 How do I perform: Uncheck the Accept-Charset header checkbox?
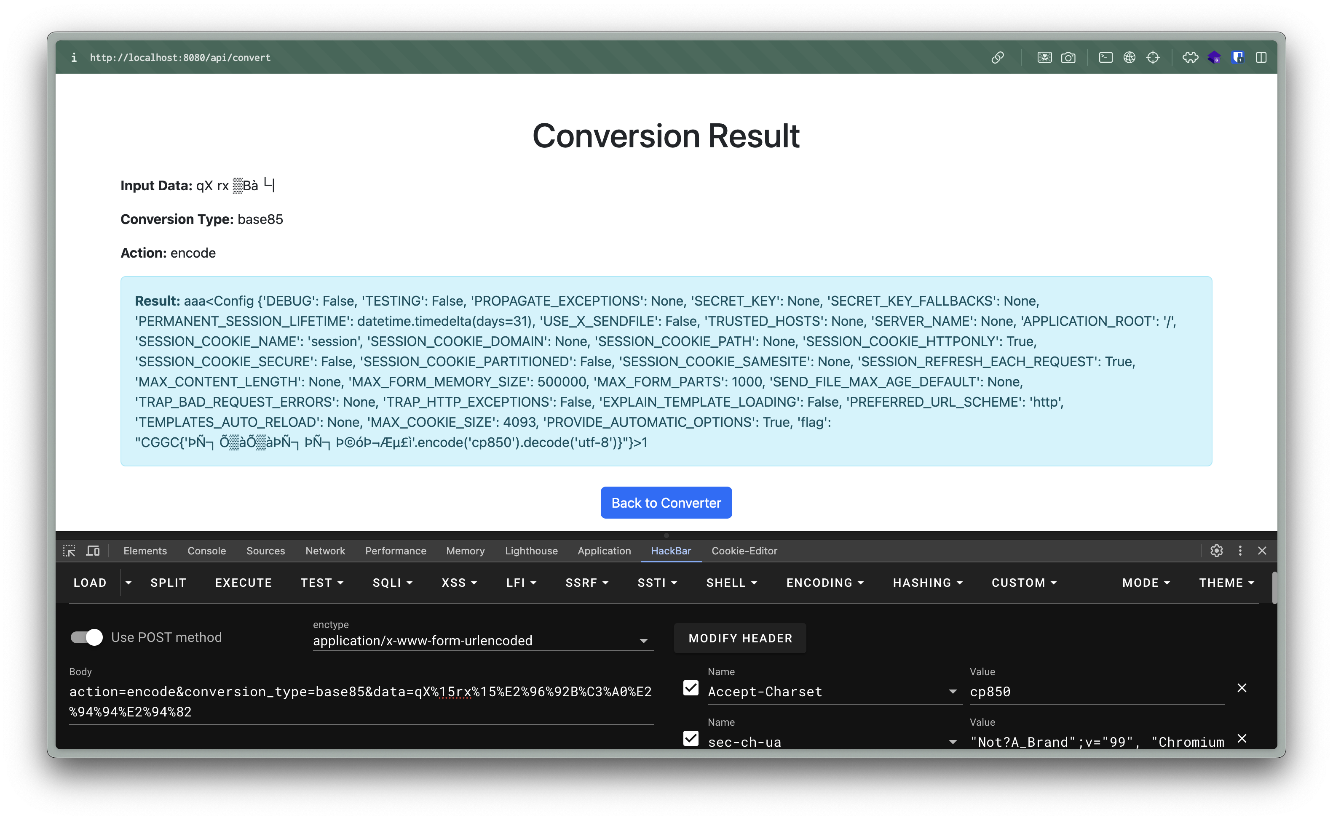(x=691, y=688)
